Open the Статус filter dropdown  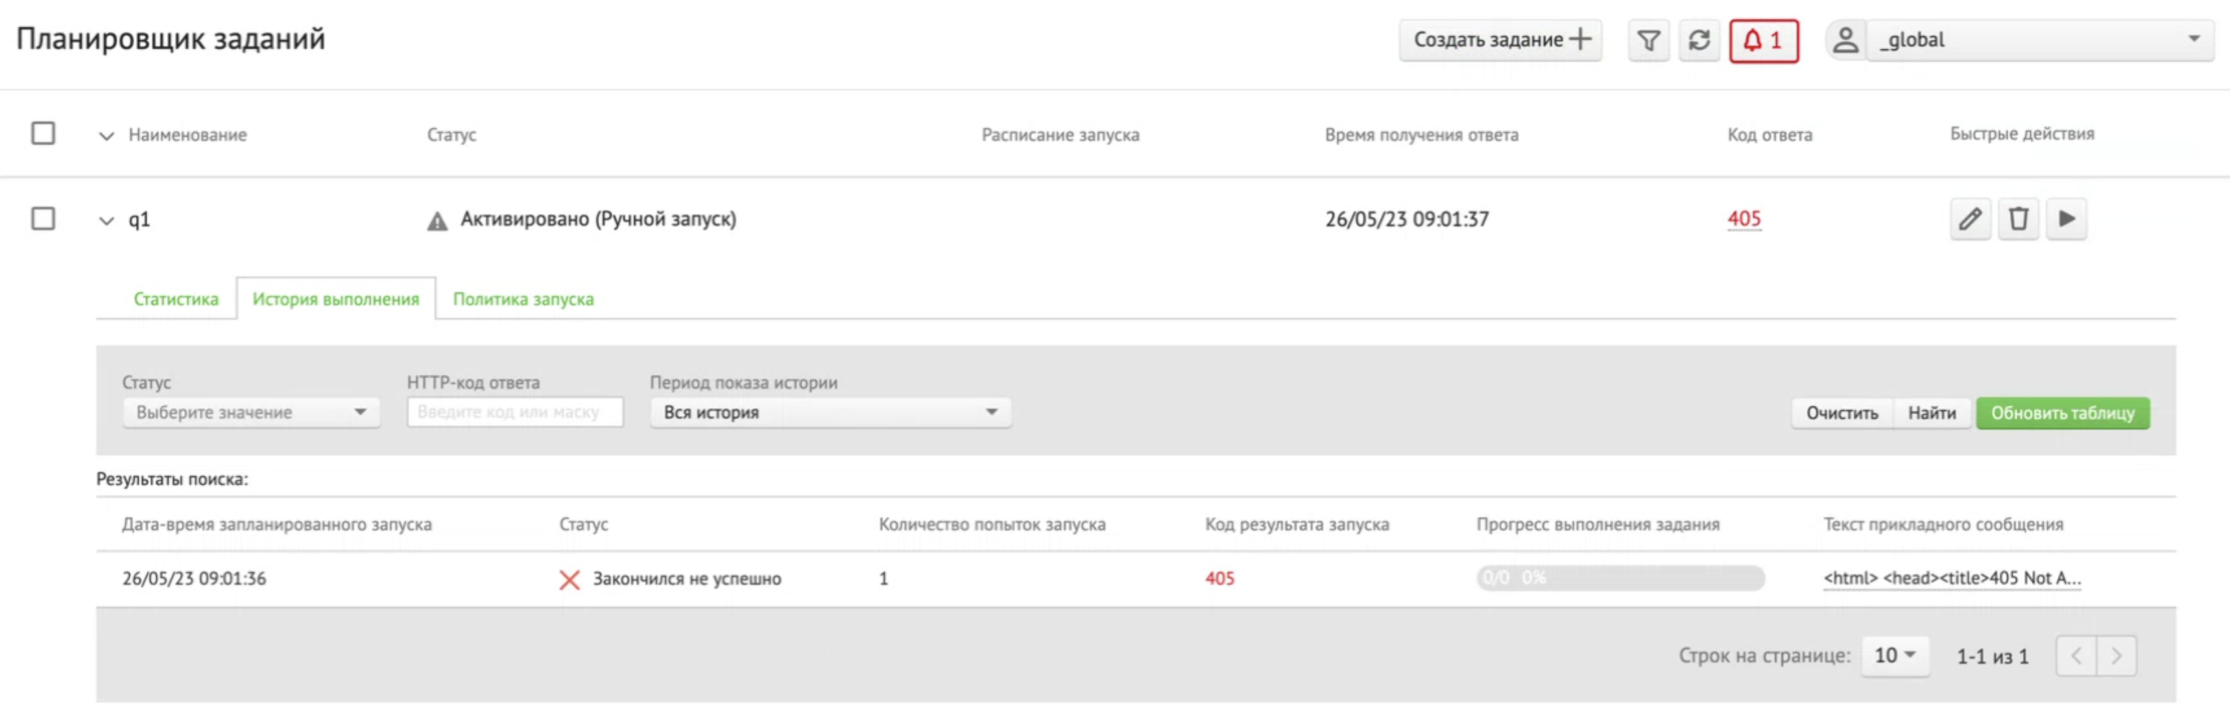click(x=251, y=413)
